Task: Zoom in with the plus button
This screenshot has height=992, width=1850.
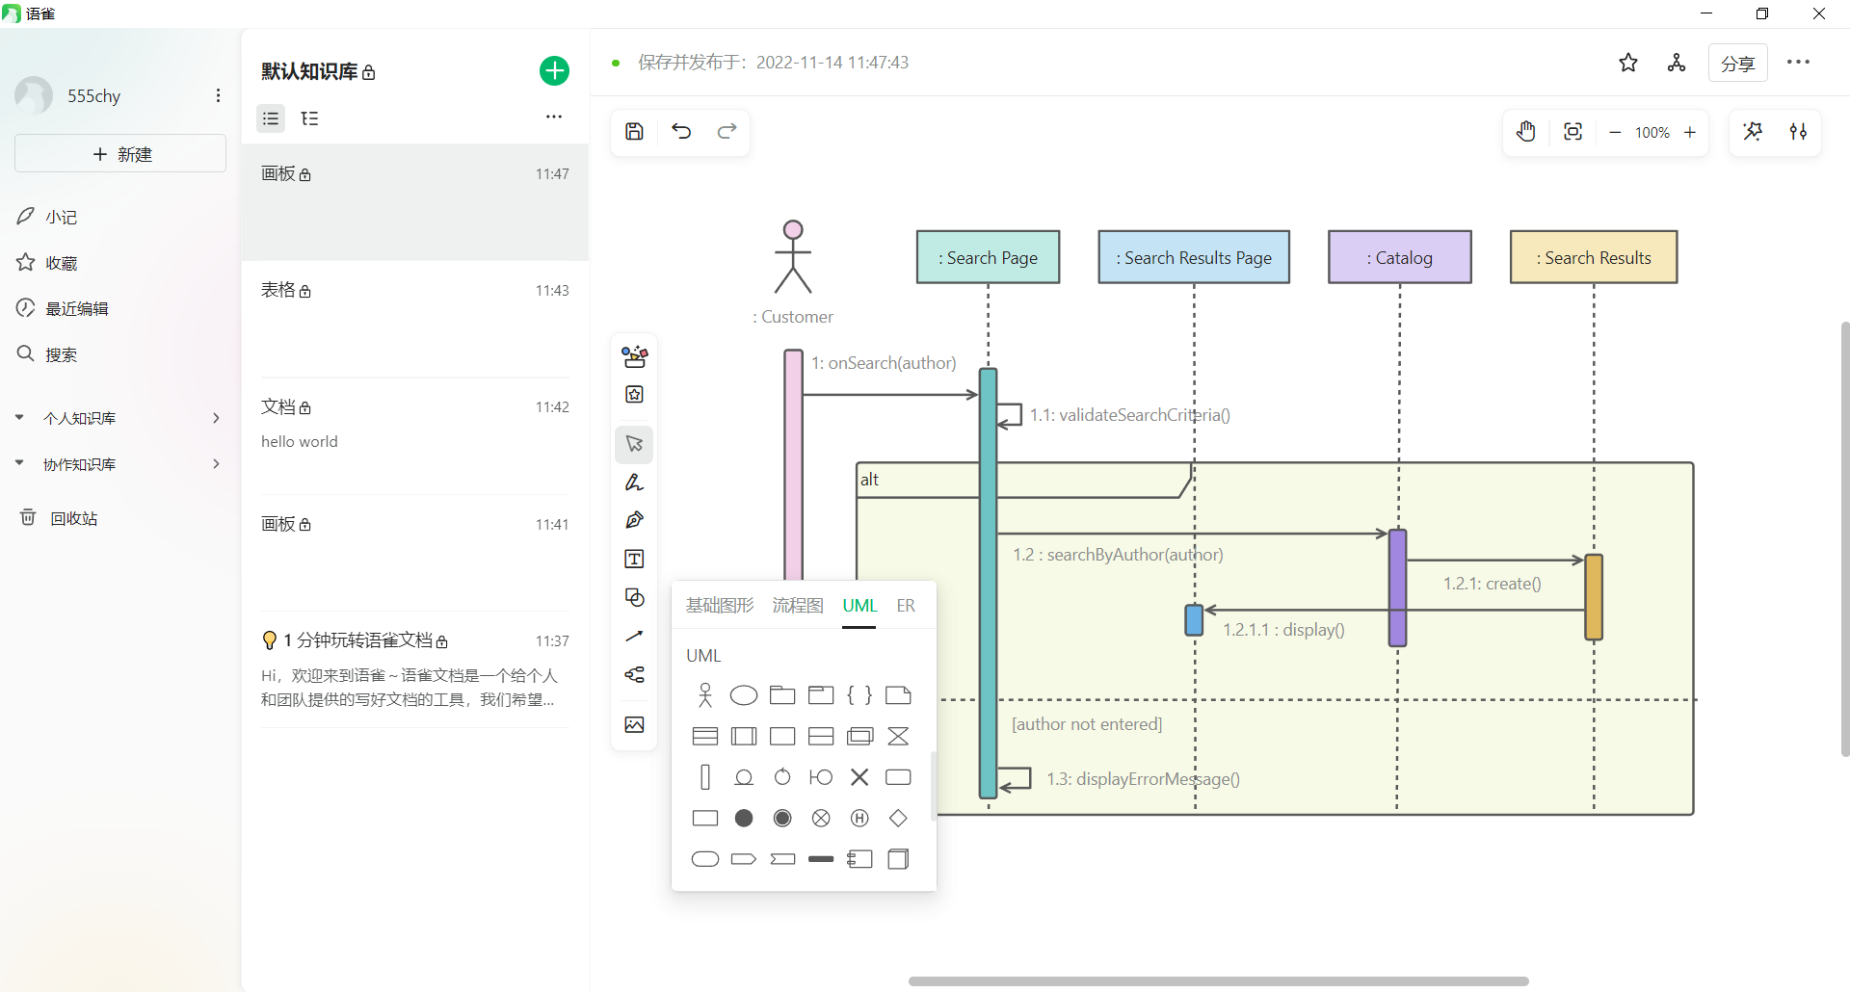Action: 1690,133
